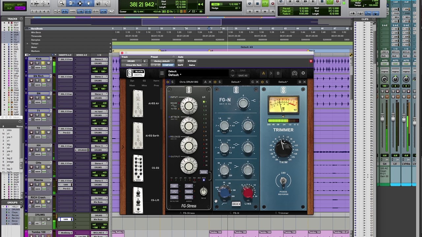Image resolution: width=422 pixels, height=237 pixels.
Task: Open the Virtual Mix Rack settings gear
Action: click(303, 73)
